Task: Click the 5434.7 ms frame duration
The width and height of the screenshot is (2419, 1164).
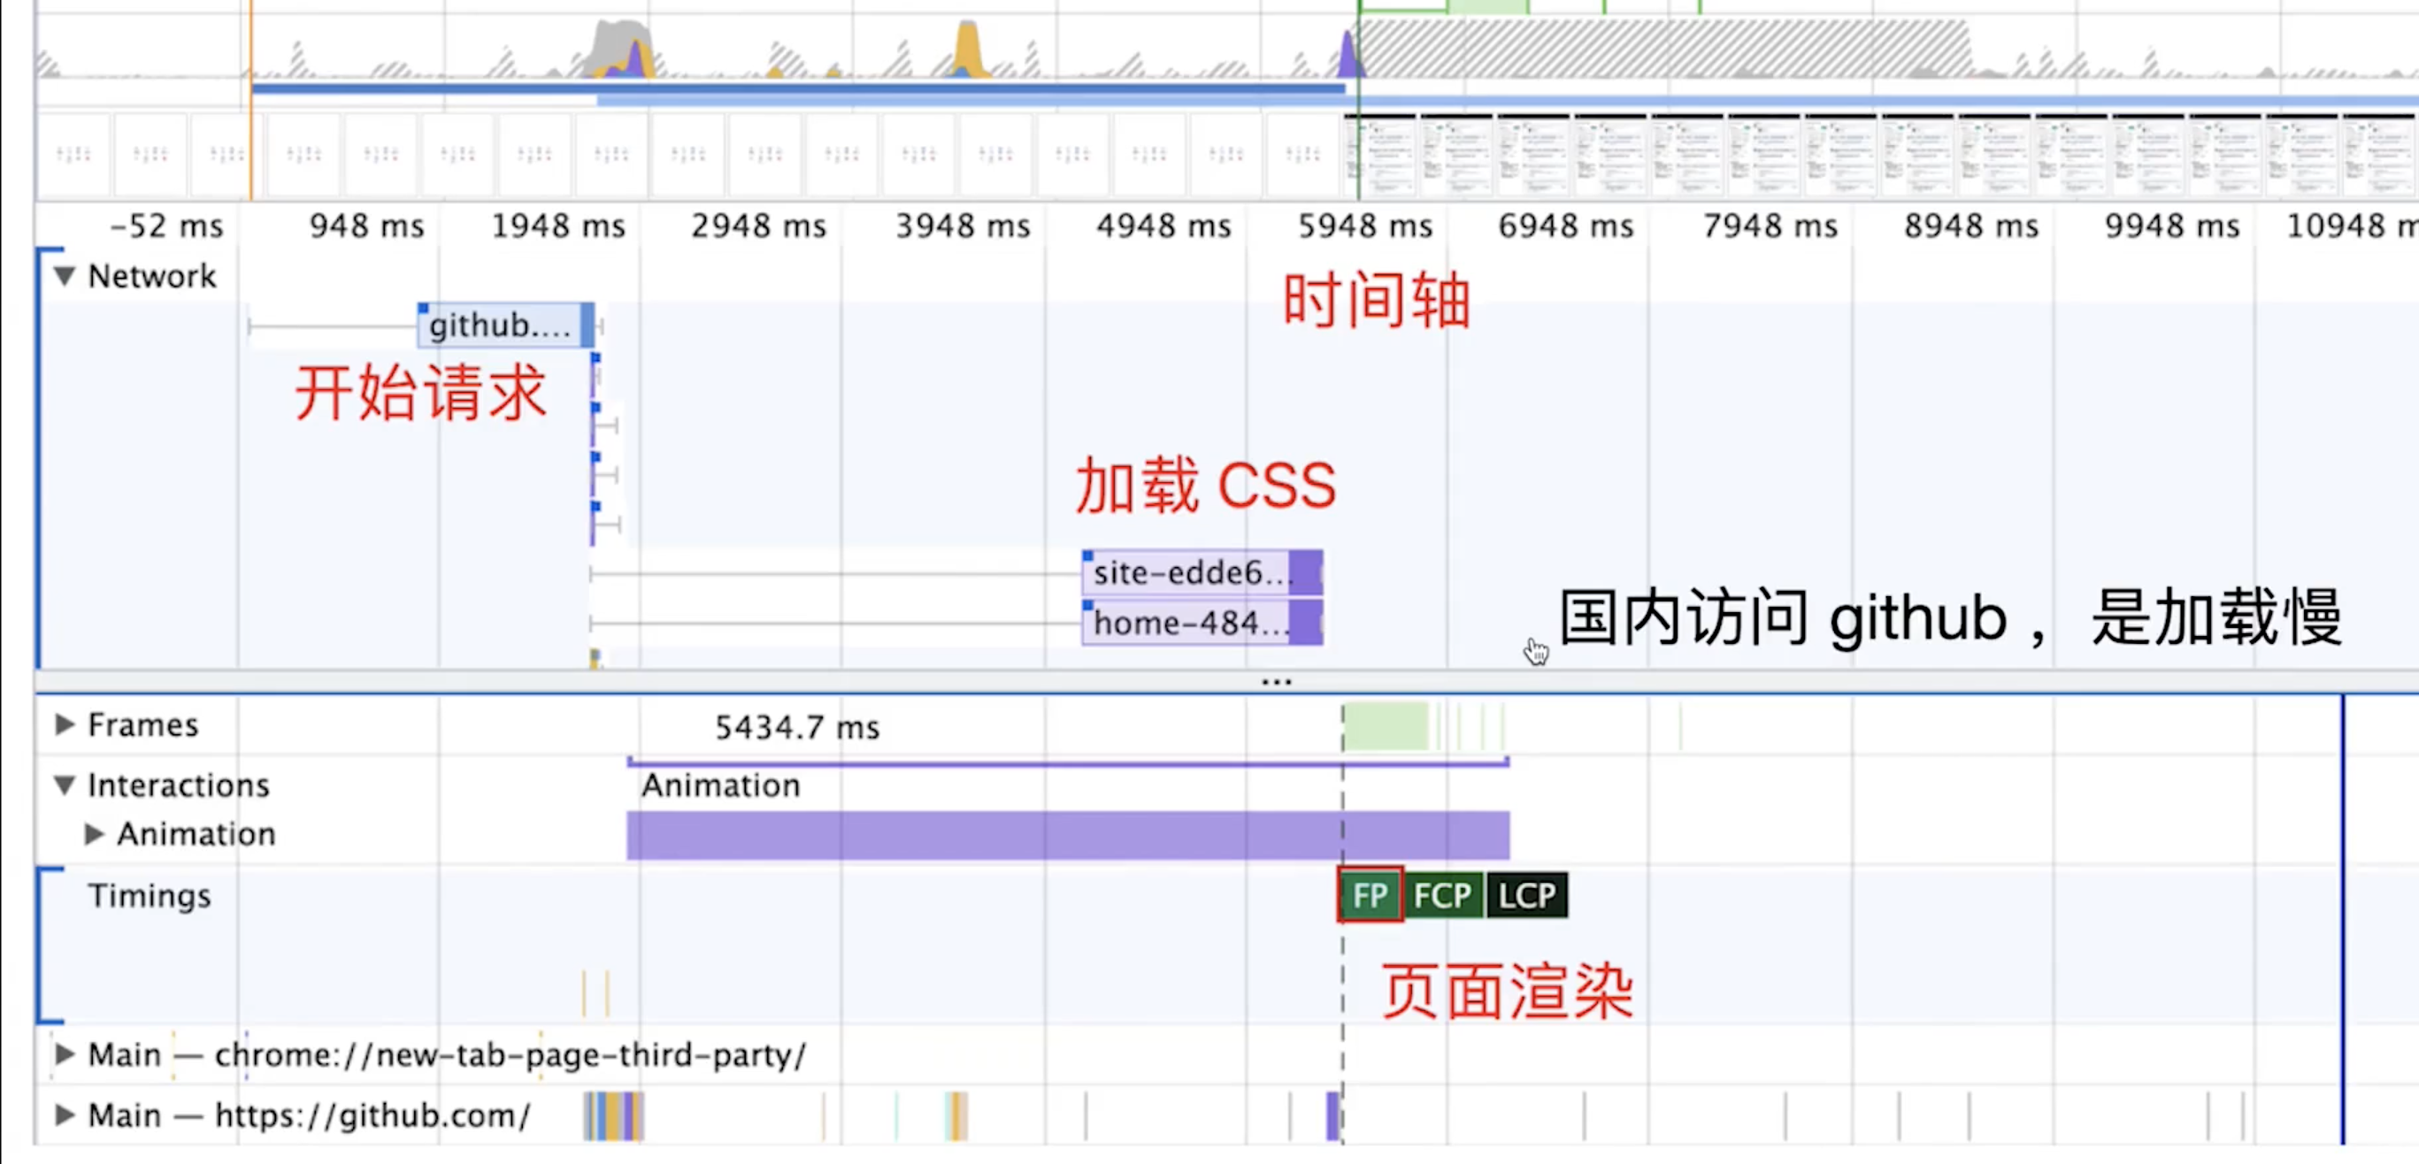Action: 796,727
